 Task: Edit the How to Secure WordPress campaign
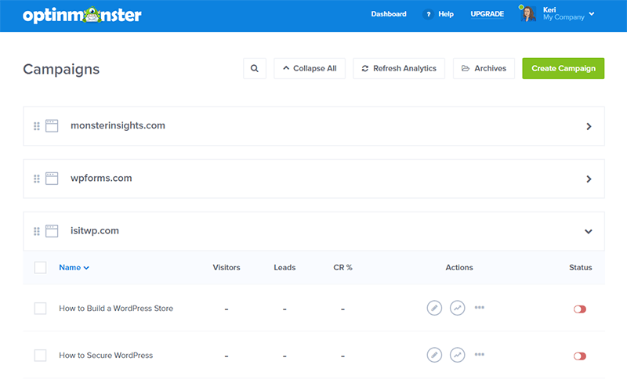434,355
